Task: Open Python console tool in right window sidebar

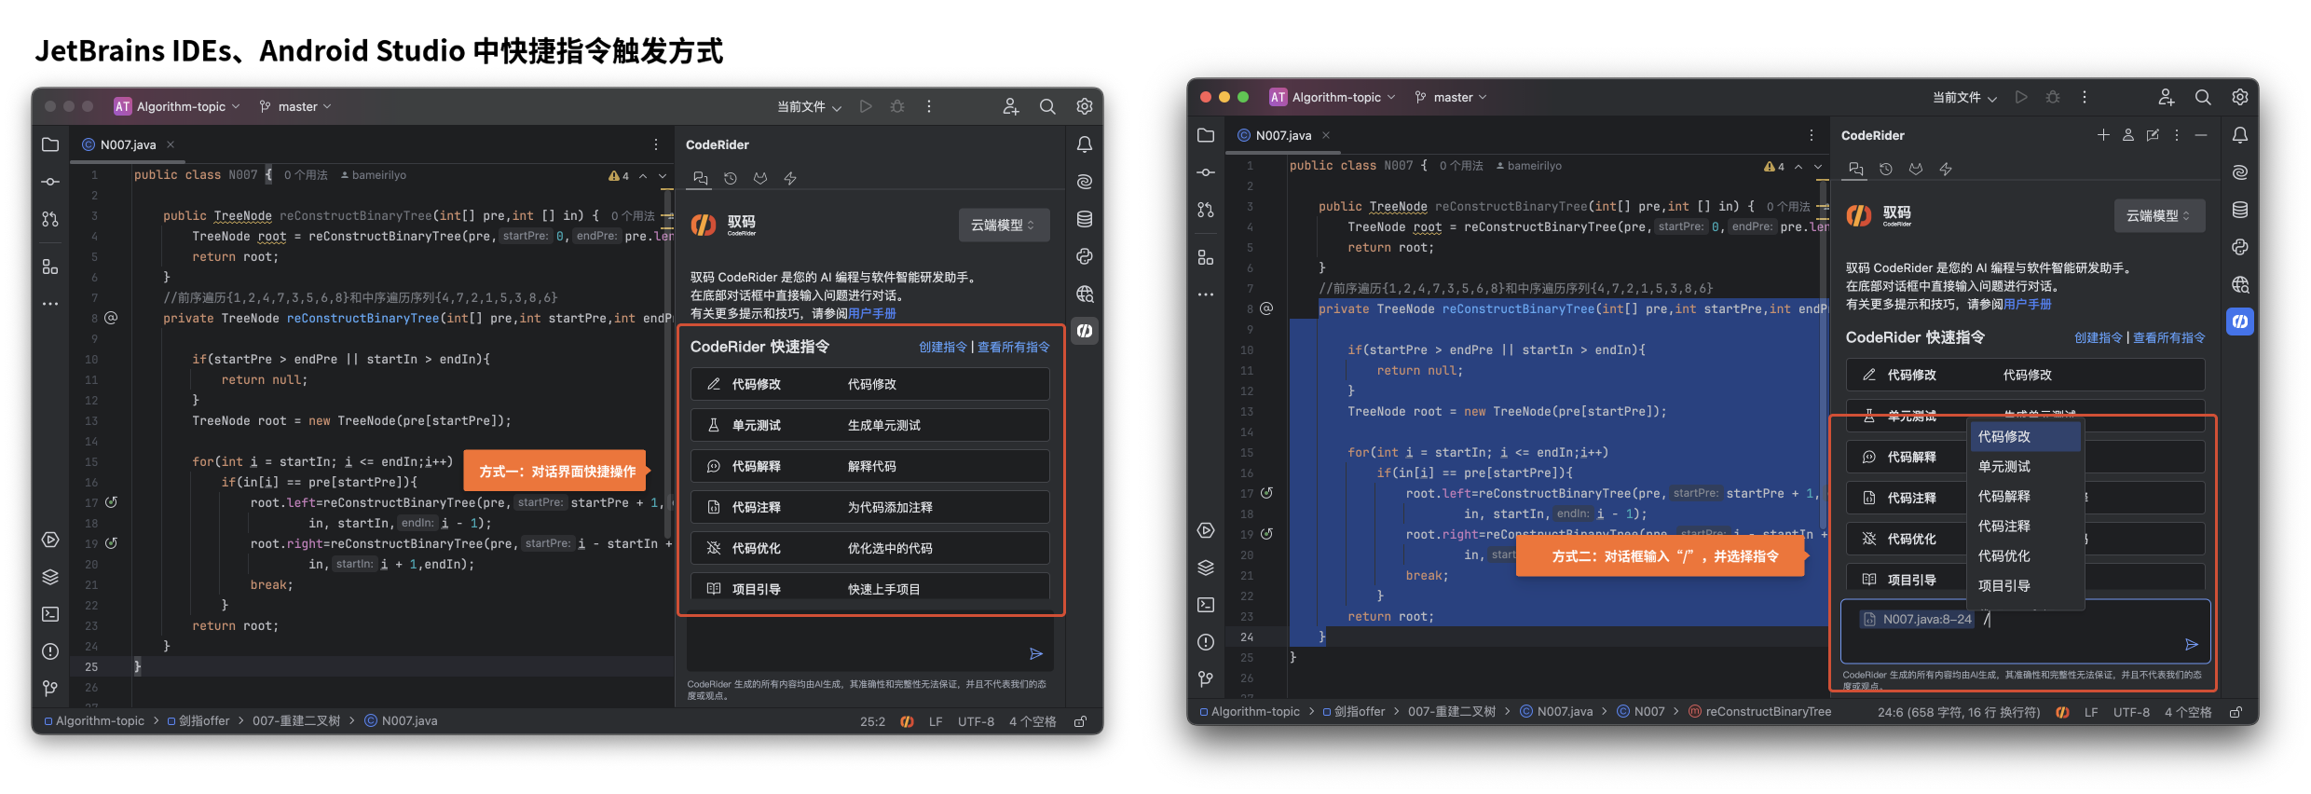Action: pyautogui.click(x=2240, y=247)
